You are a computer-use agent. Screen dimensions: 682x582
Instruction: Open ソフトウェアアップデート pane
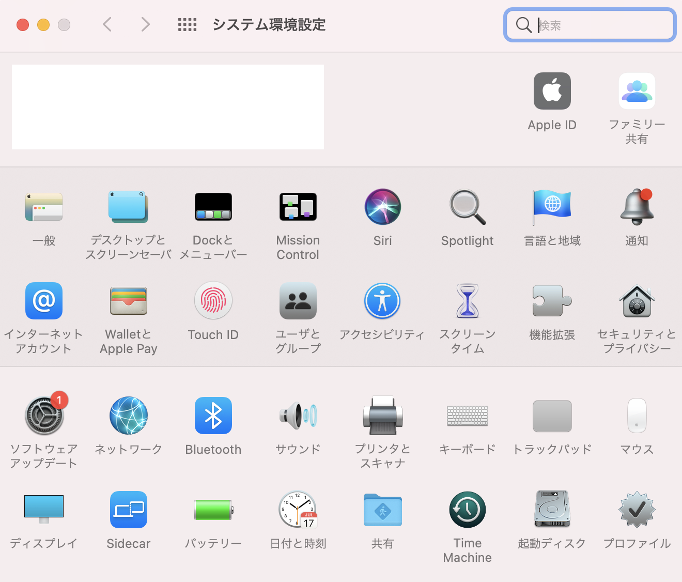coord(44,415)
